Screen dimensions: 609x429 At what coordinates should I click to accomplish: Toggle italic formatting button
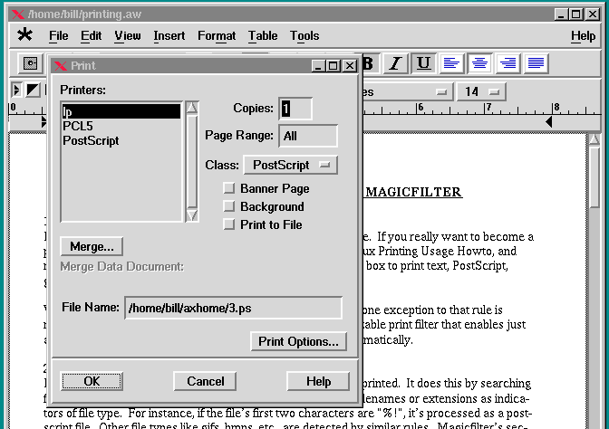(x=395, y=63)
